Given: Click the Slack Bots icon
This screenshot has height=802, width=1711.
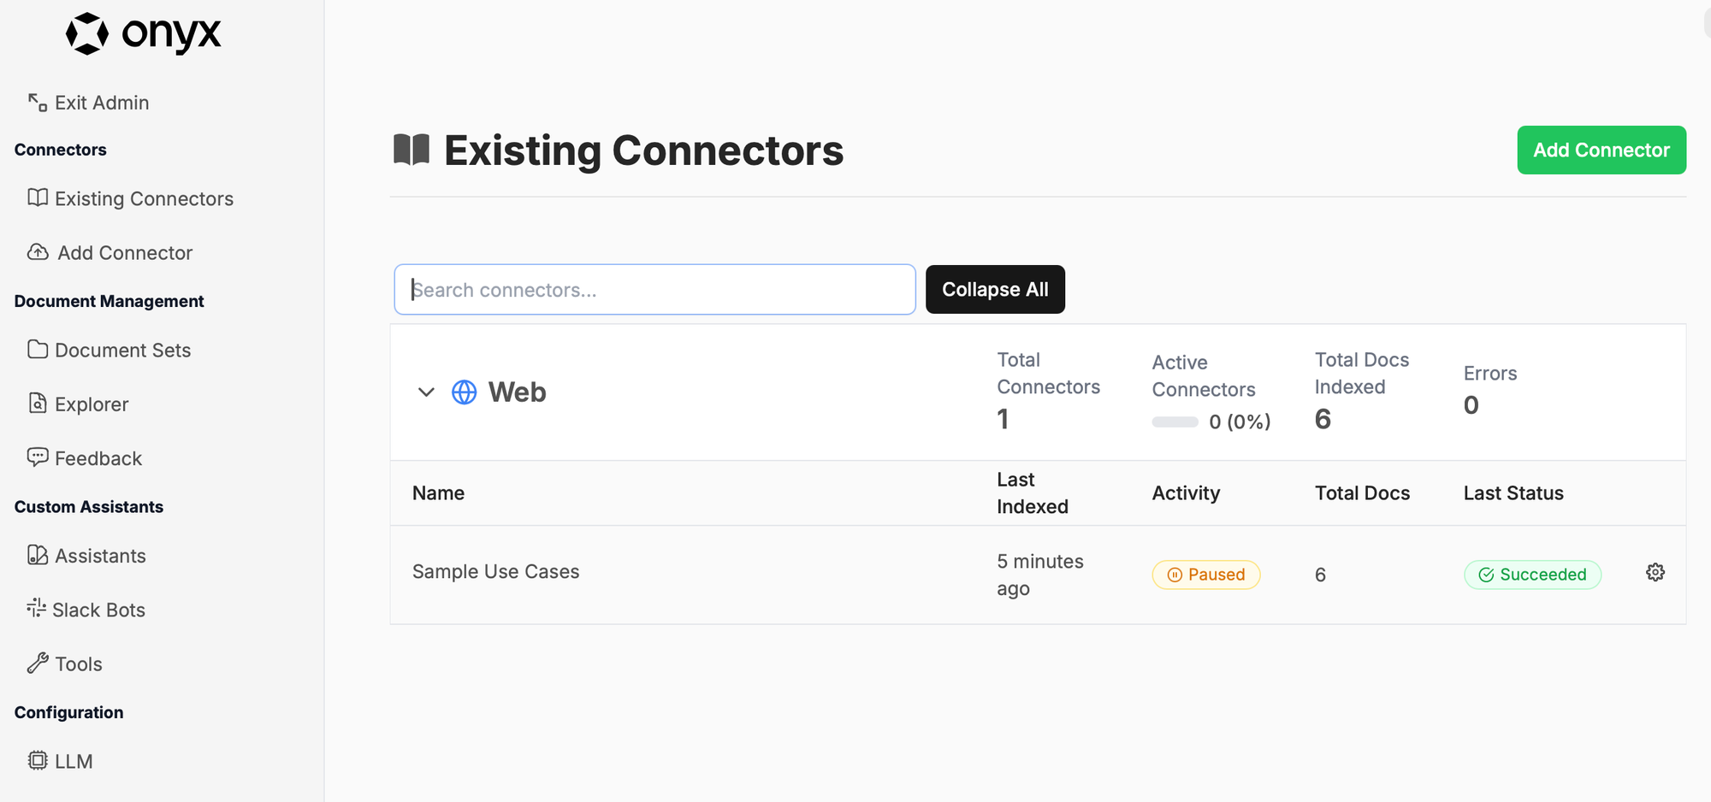Looking at the screenshot, I should coord(37,609).
